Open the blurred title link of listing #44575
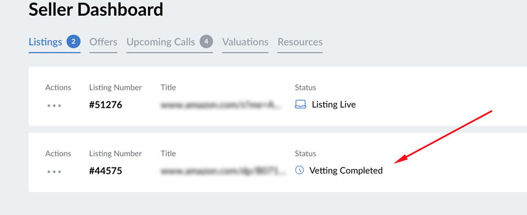Viewport: 527px width, 215px height. 224,171
